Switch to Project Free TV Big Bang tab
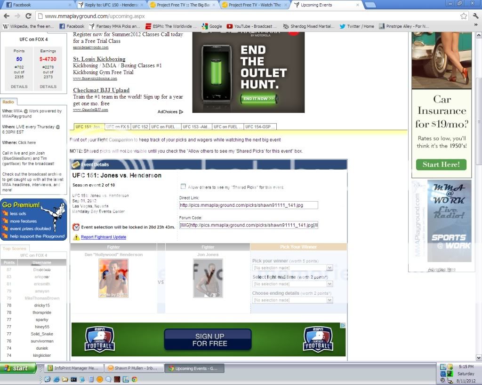Viewport: 482px width, 385px height. (183, 5)
